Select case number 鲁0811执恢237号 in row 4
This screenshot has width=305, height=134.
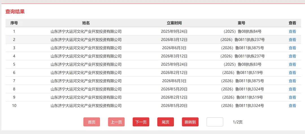(x=242, y=56)
